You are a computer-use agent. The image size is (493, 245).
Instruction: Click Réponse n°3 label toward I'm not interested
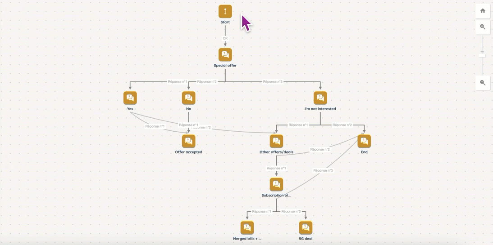[273, 82]
